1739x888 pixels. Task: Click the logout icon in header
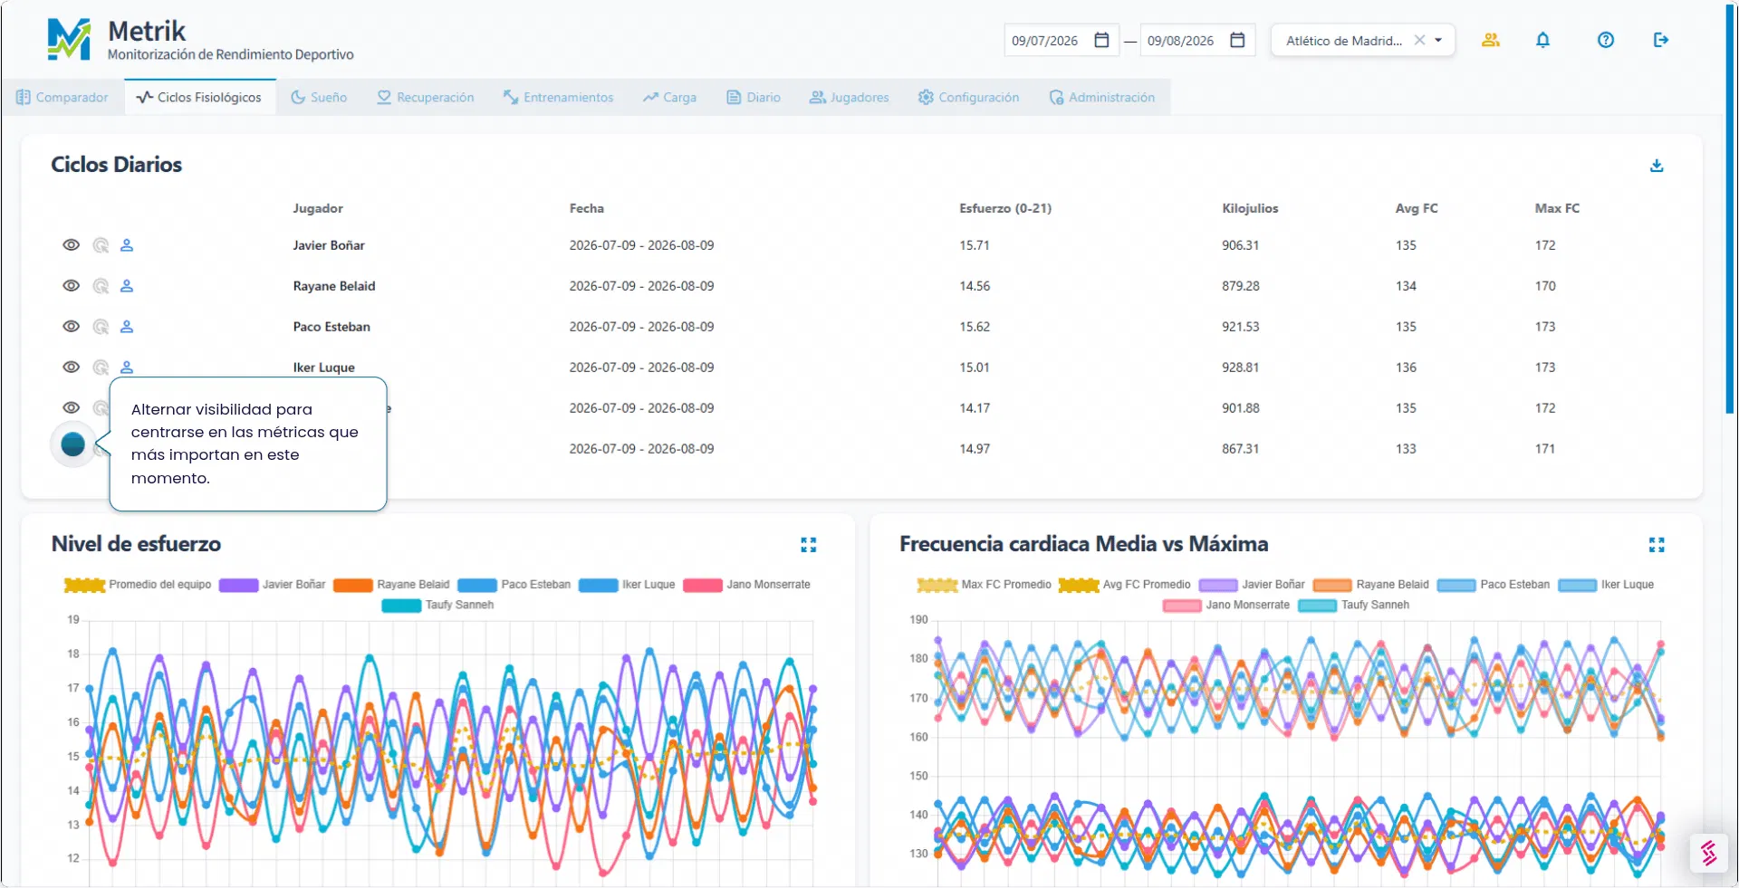click(x=1660, y=40)
